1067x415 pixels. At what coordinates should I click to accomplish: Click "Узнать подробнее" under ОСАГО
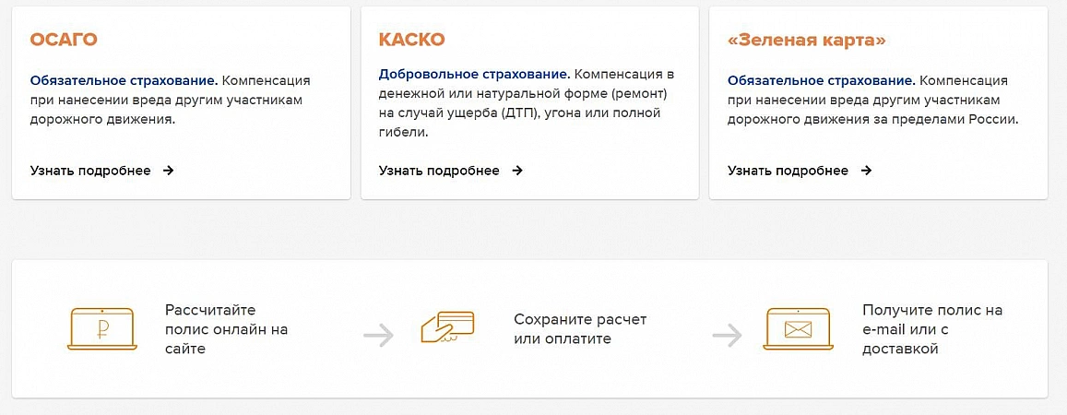tap(90, 171)
